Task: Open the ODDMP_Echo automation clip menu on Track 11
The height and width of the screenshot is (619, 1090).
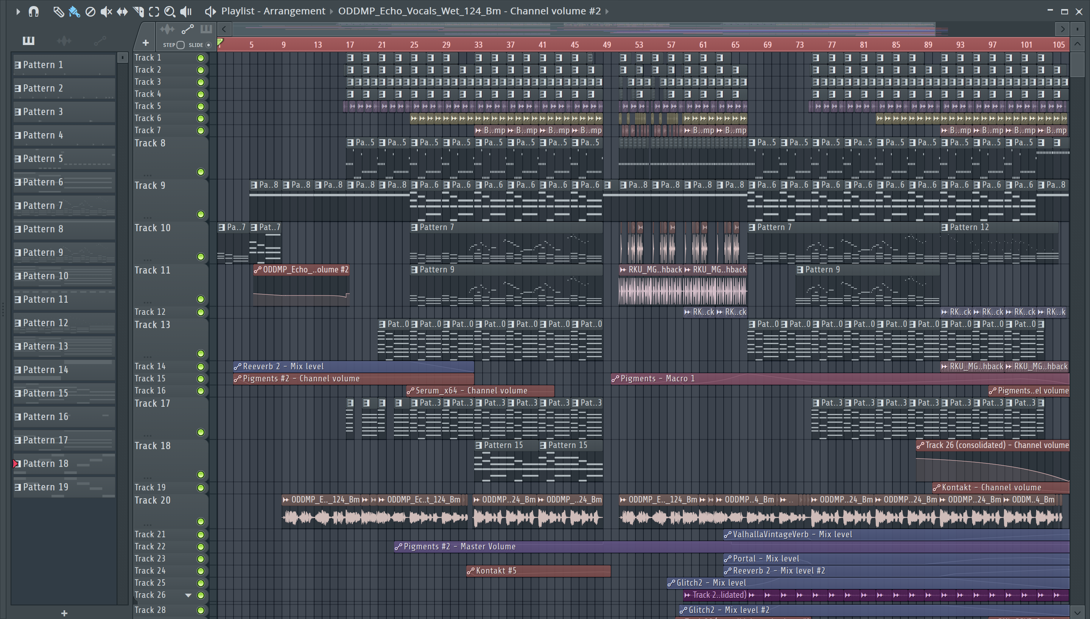Action: click(258, 269)
